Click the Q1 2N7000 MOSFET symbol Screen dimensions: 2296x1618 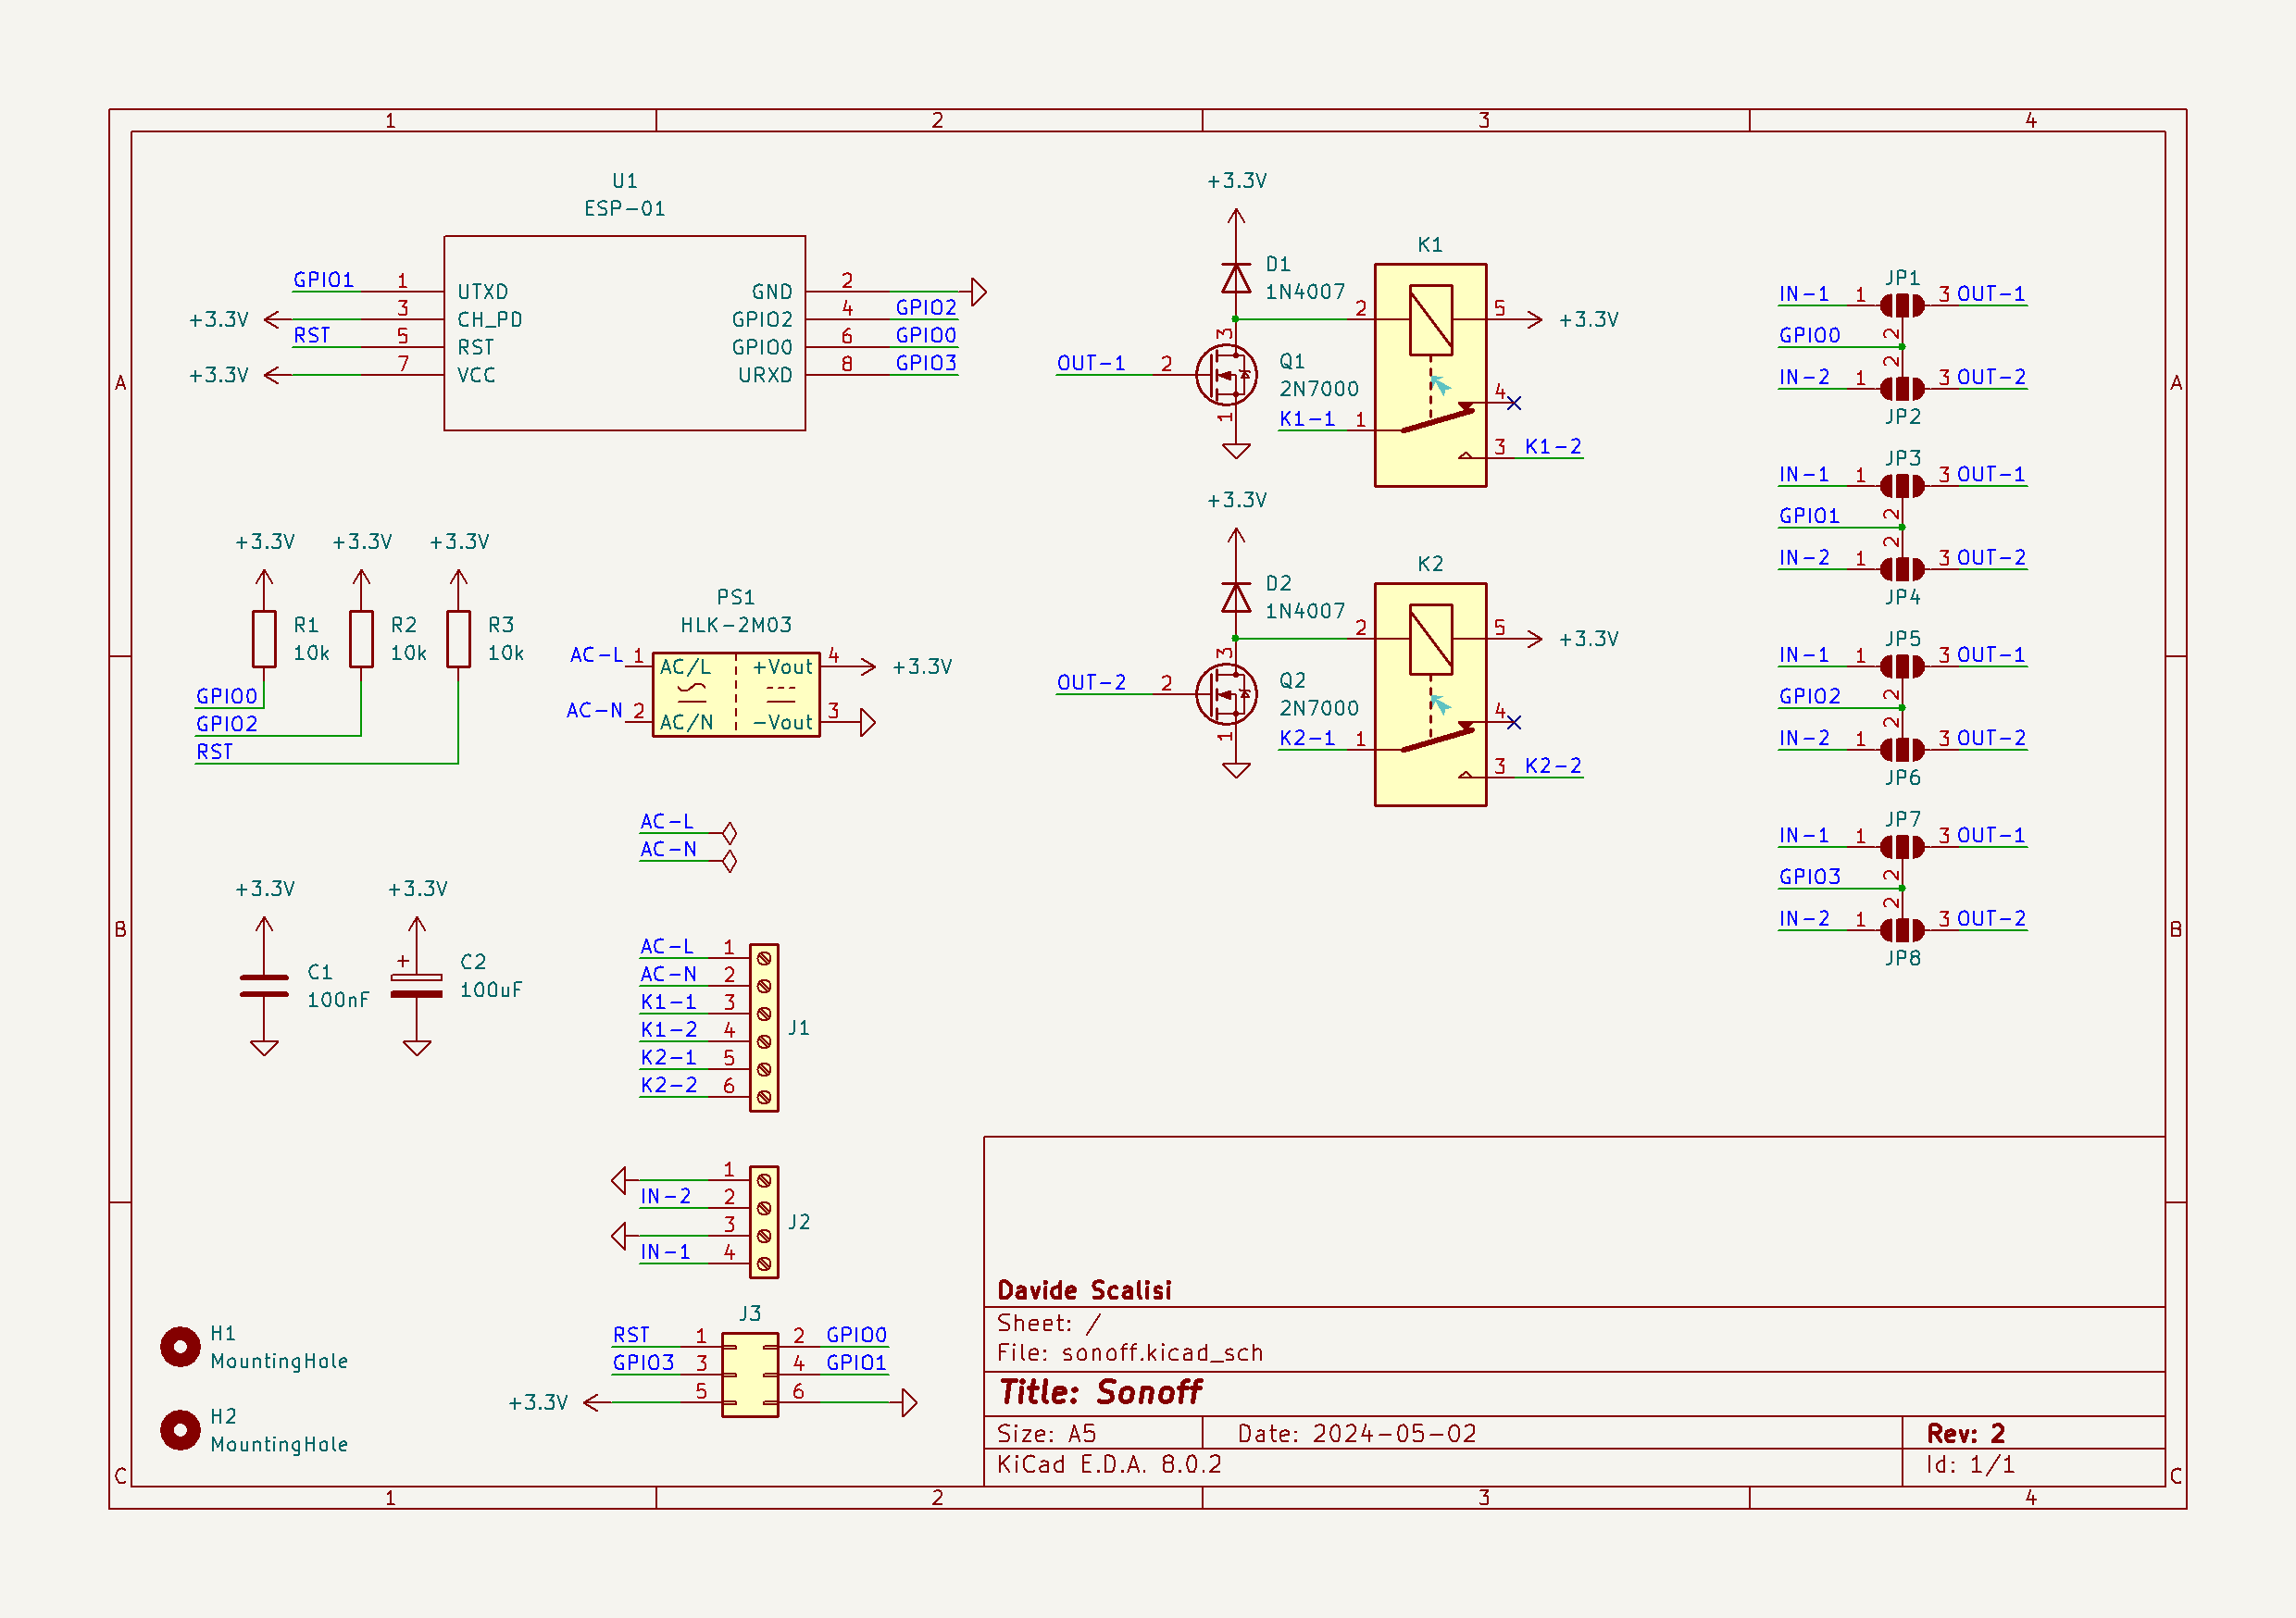(1227, 375)
